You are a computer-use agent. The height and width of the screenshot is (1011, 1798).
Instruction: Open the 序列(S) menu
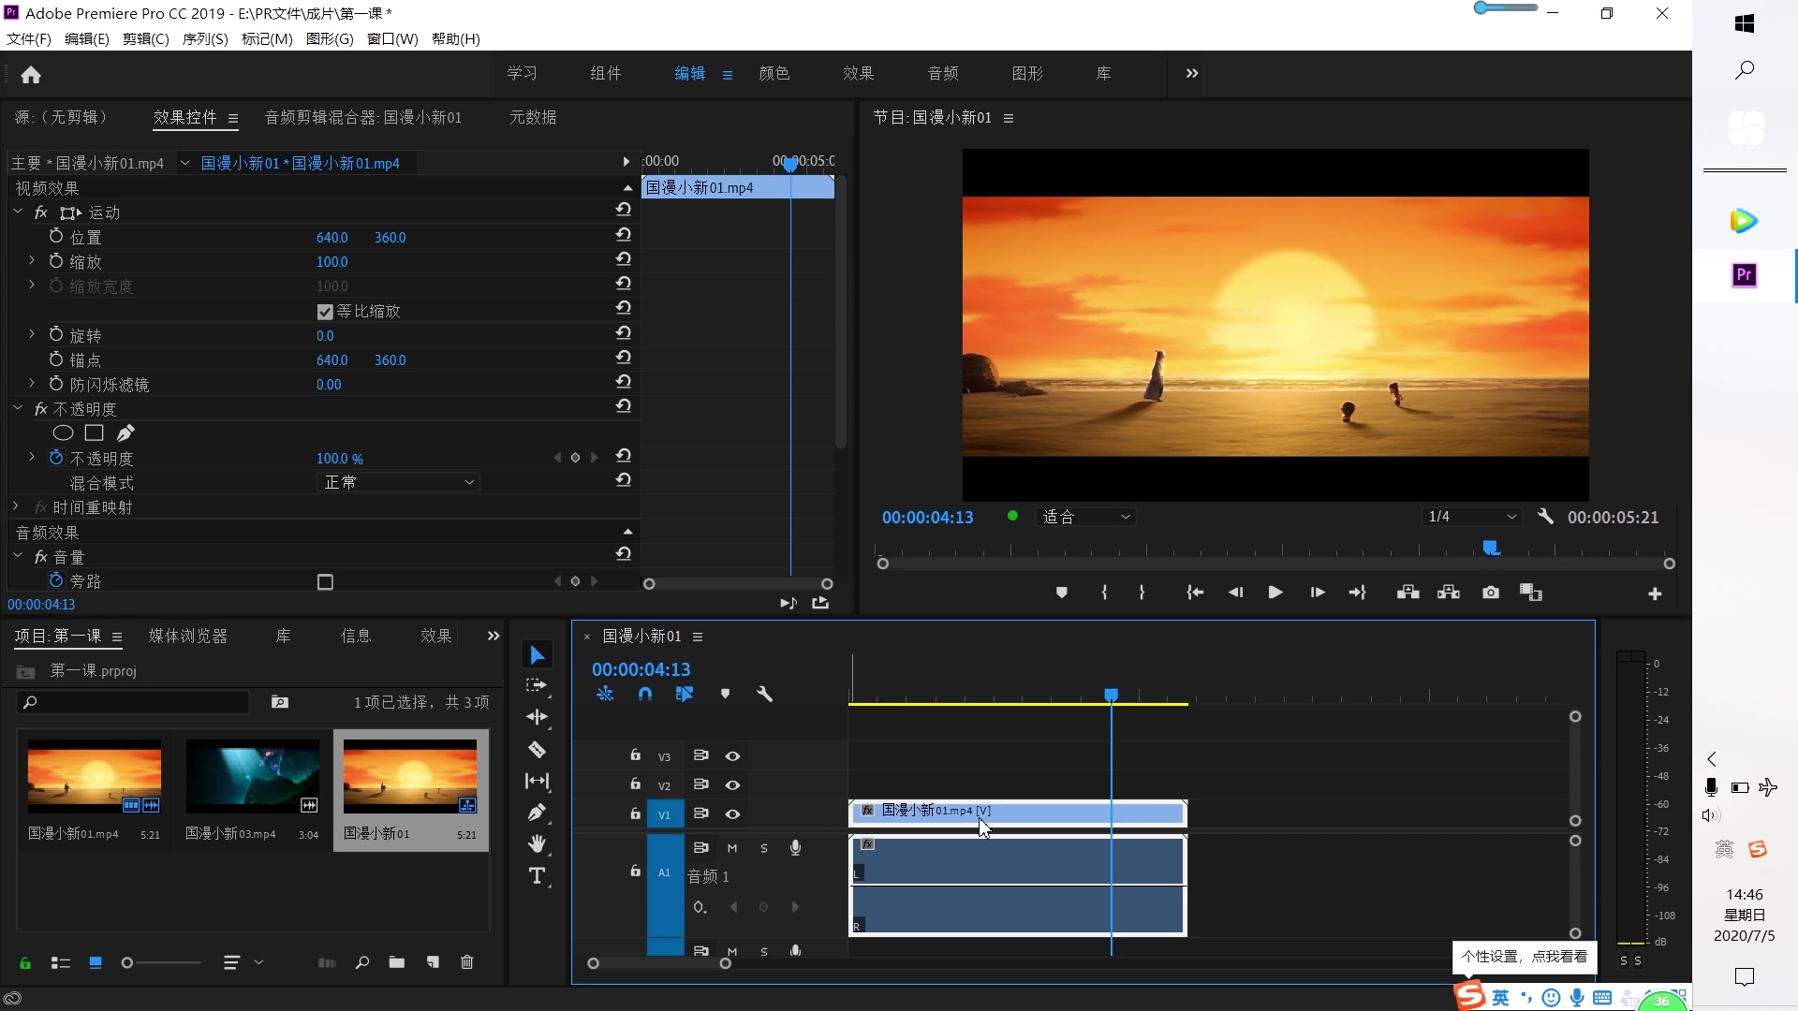(x=204, y=38)
